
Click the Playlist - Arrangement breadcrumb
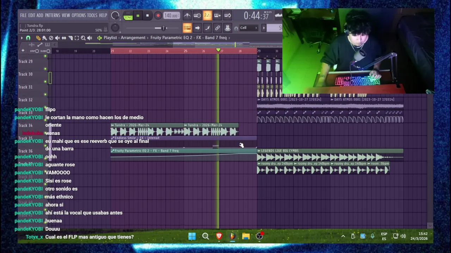[124, 38]
